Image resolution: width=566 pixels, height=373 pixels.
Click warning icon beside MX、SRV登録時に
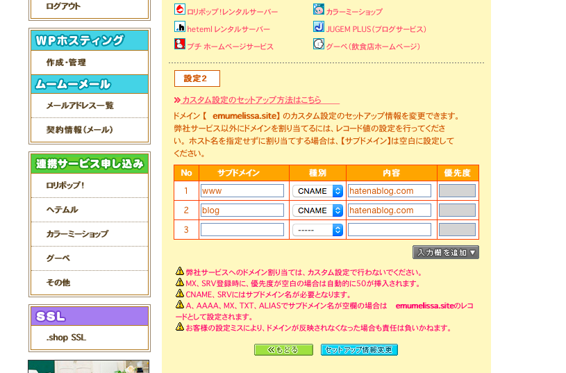[x=180, y=282]
